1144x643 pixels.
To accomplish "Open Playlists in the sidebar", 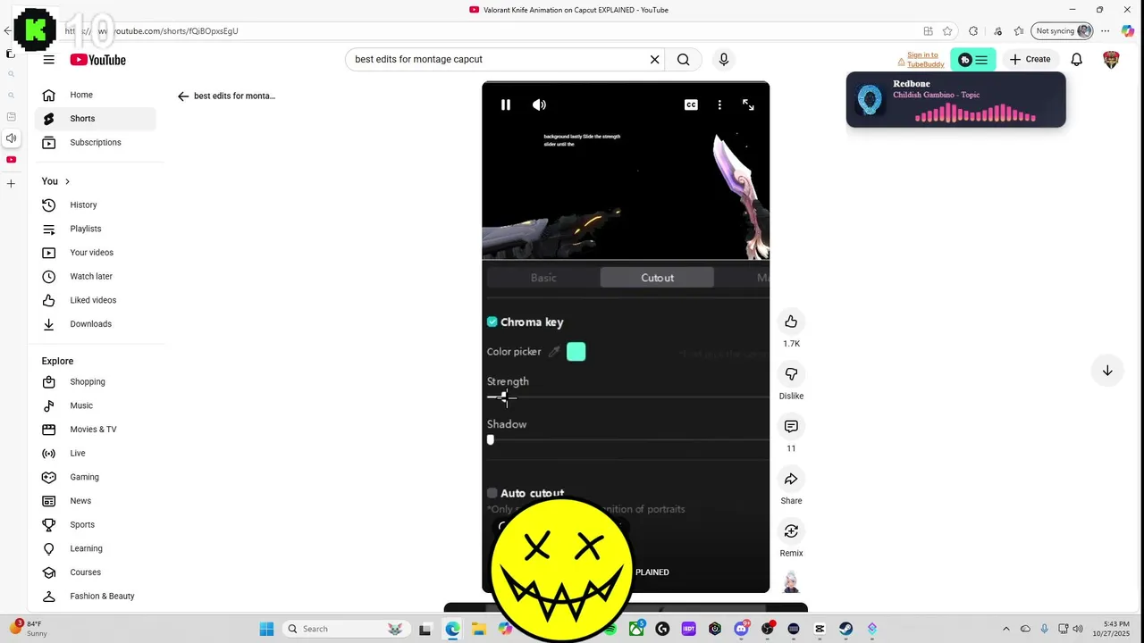I will [x=96, y=229].
